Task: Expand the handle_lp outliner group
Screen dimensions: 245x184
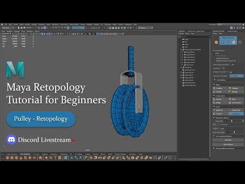Action: [181, 67]
